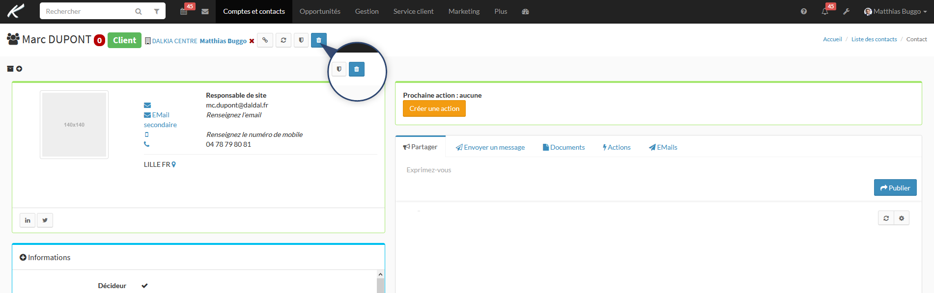934x293 pixels.
Task: Click the phone number 04 78 79 80 81
Action: (228, 144)
